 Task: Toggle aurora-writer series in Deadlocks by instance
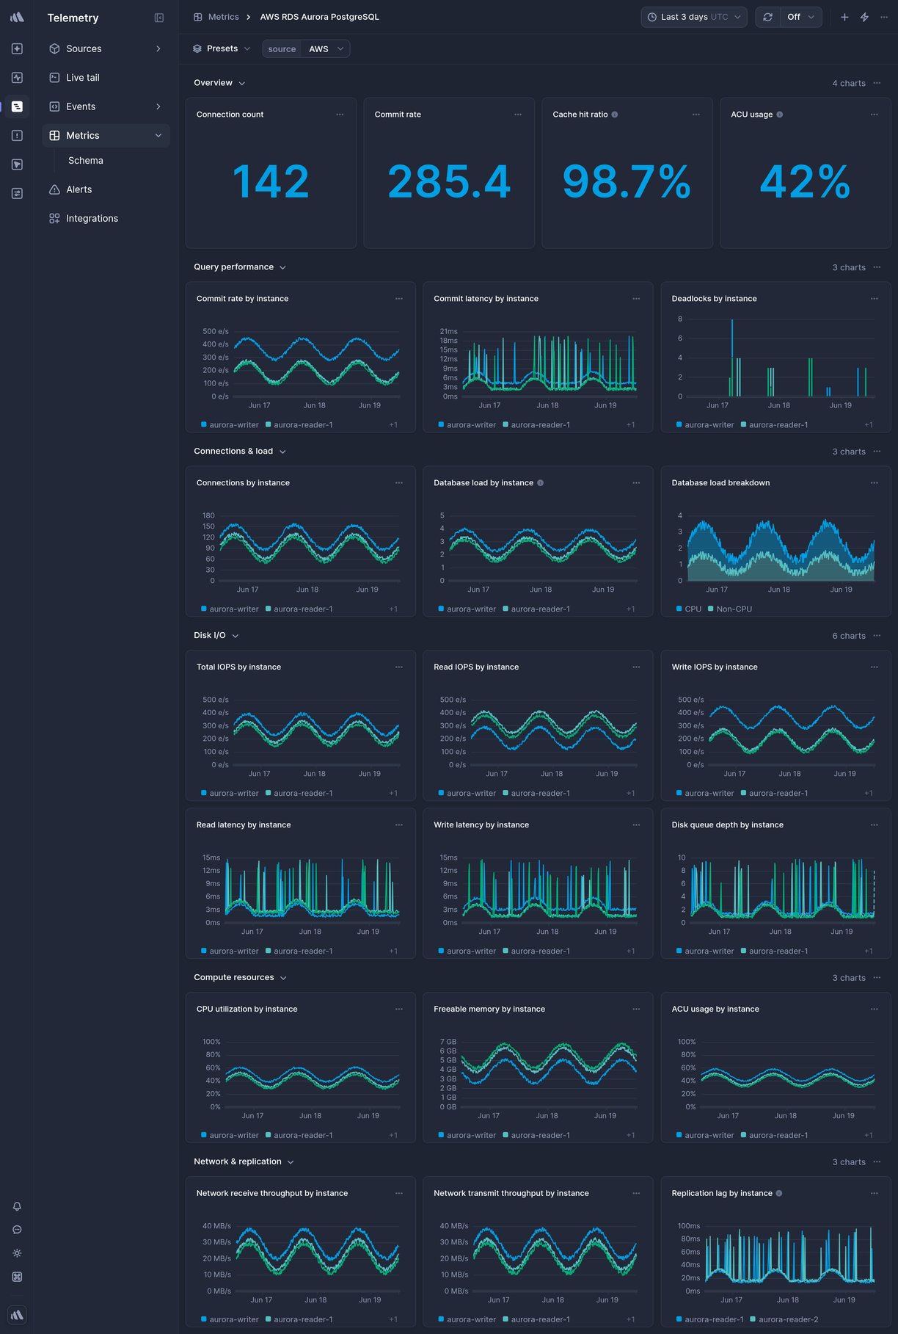(x=705, y=424)
